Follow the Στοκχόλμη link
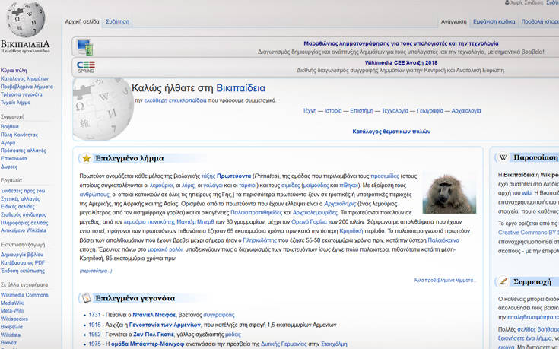 [334, 344]
